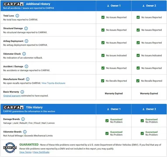
Task: Click the Structural Damage info icon
Action: click(26, 28)
